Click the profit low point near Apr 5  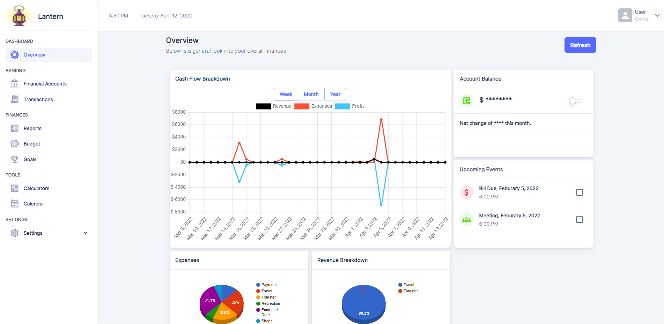(x=381, y=205)
